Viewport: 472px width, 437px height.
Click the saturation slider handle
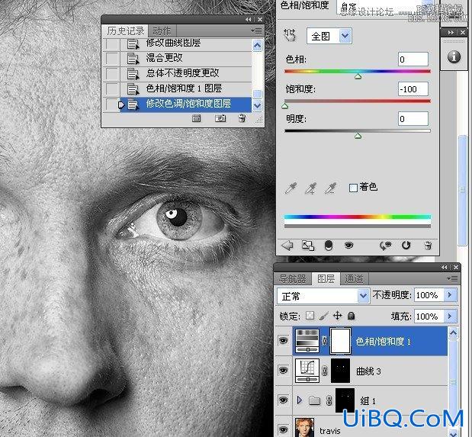pyautogui.click(x=285, y=106)
